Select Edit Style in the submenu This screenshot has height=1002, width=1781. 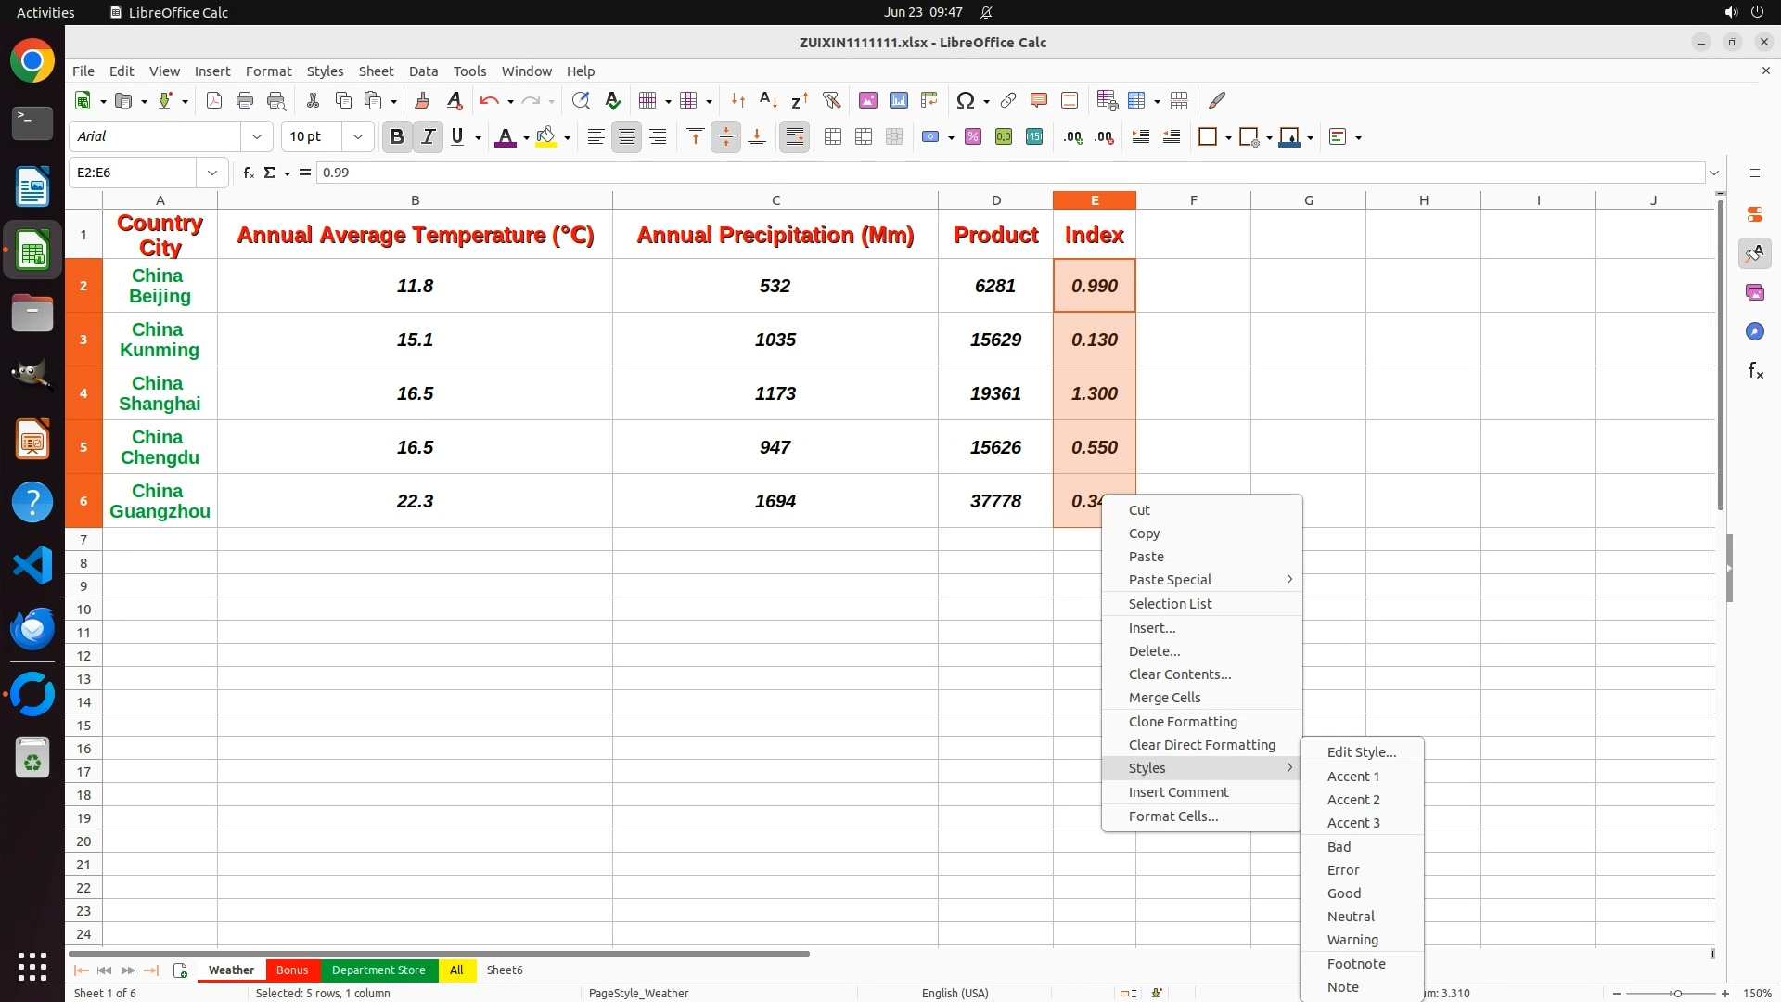pyautogui.click(x=1361, y=752)
